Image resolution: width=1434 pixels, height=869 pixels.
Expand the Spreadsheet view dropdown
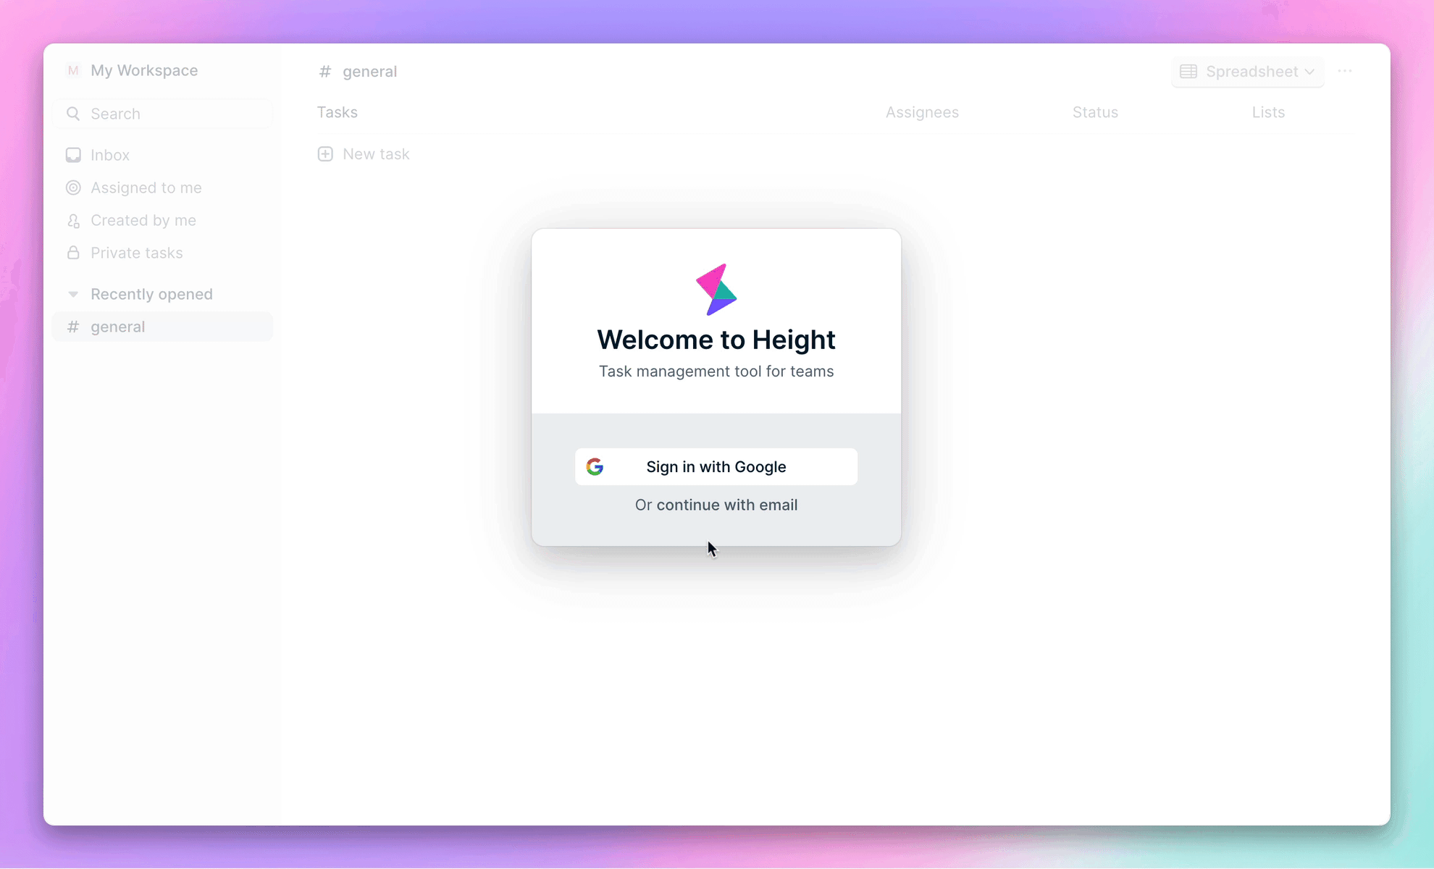[1309, 71]
